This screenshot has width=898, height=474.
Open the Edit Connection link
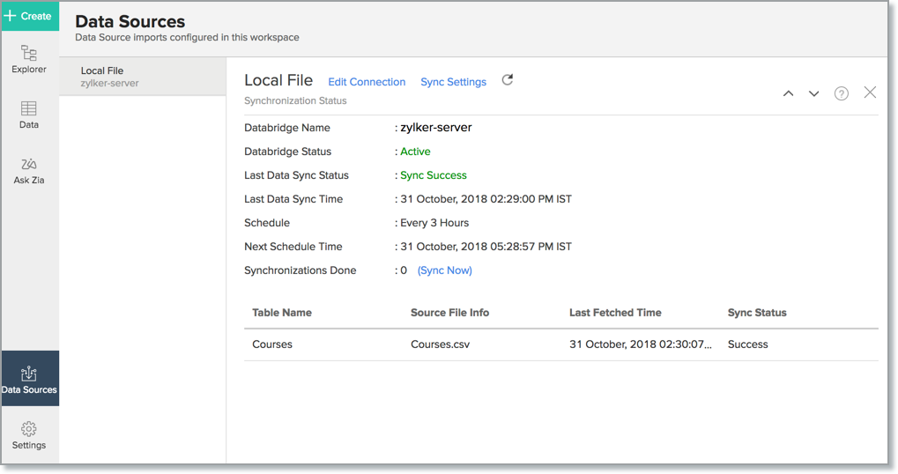point(367,82)
